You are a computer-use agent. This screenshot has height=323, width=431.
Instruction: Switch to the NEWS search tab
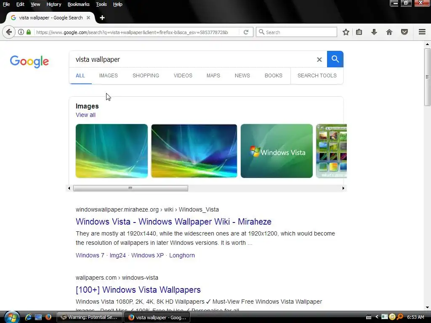click(x=242, y=76)
